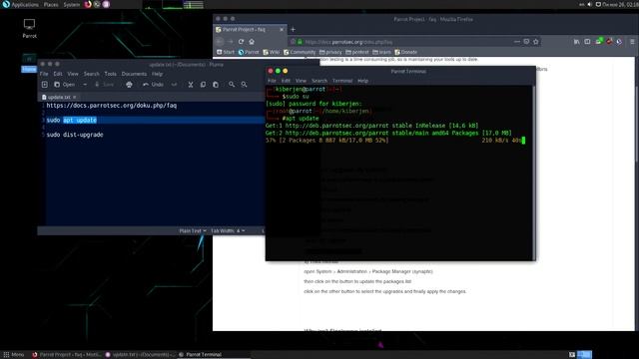The height and width of the screenshot is (359, 639).
Task: Open the Places menu in top panel
Action: point(51,4)
